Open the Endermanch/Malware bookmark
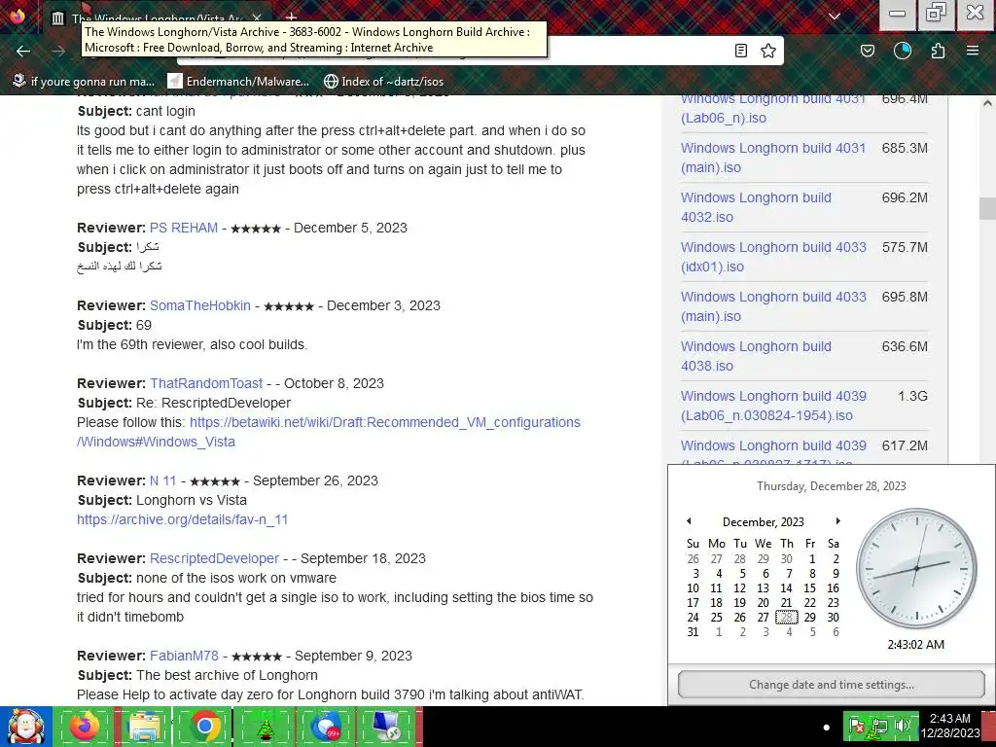This screenshot has width=996, height=747. tap(238, 82)
